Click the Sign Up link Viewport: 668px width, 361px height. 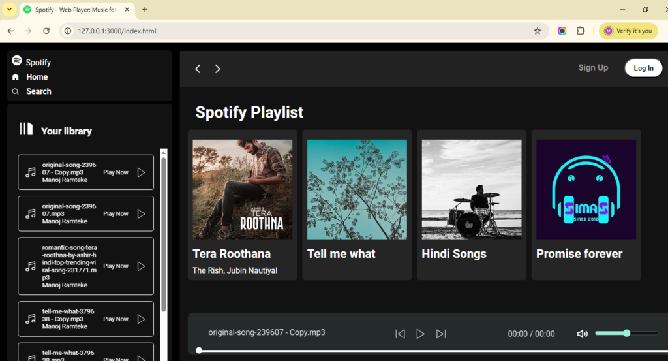tap(593, 67)
